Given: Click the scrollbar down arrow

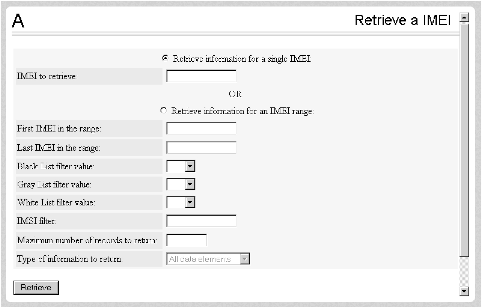Looking at the screenshot, I should coord(464,291).
